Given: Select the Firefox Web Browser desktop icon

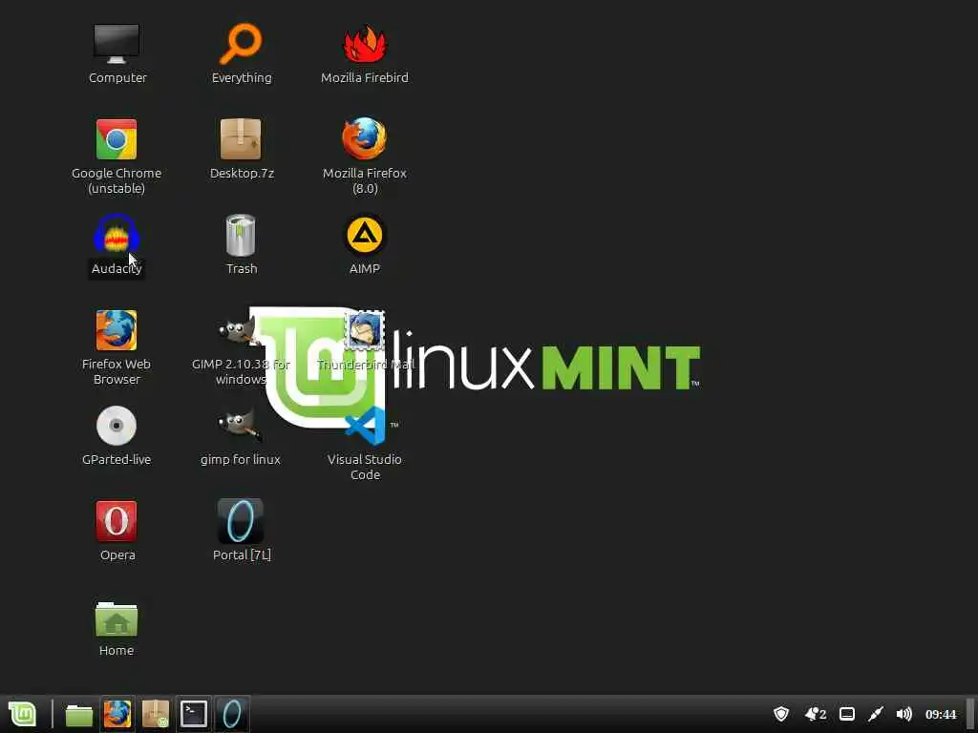Looking at the screenshot, I should tap(117, 330).
